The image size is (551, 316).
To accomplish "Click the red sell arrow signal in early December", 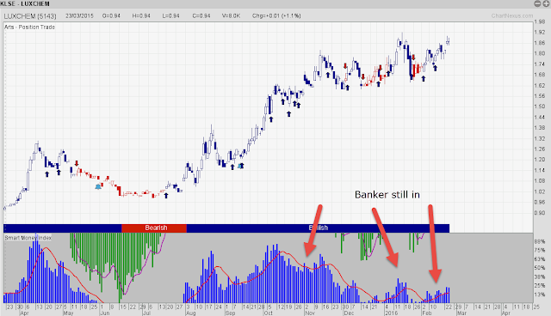I will pos(345,65).
